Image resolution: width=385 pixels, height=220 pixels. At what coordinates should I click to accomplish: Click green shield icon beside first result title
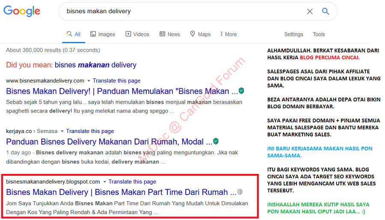(x=241, y=91)
